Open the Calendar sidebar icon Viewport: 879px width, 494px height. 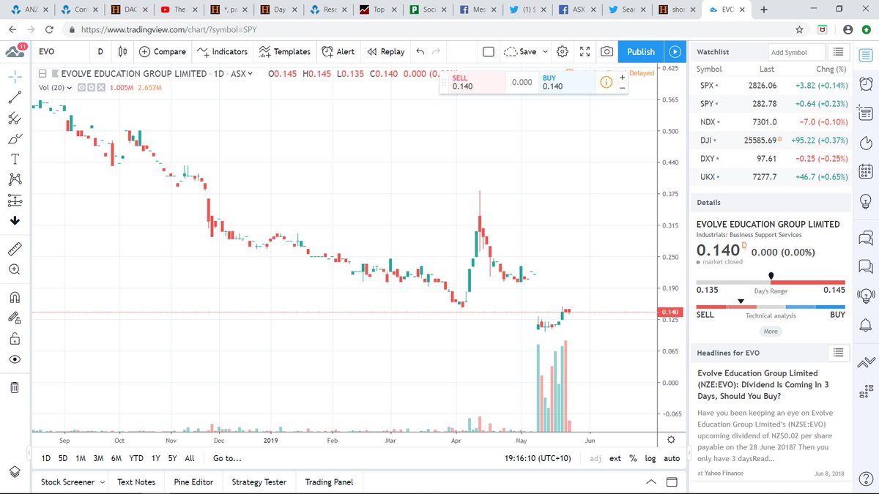[x=865, y=171]
